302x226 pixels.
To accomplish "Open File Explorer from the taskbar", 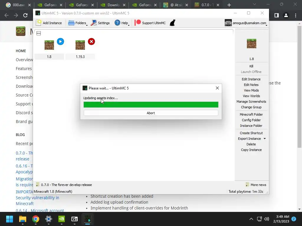I will click(22, 219).
